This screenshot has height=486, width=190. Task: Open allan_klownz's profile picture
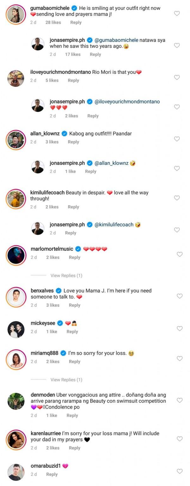pyautogui.click(x=15, y=139)
